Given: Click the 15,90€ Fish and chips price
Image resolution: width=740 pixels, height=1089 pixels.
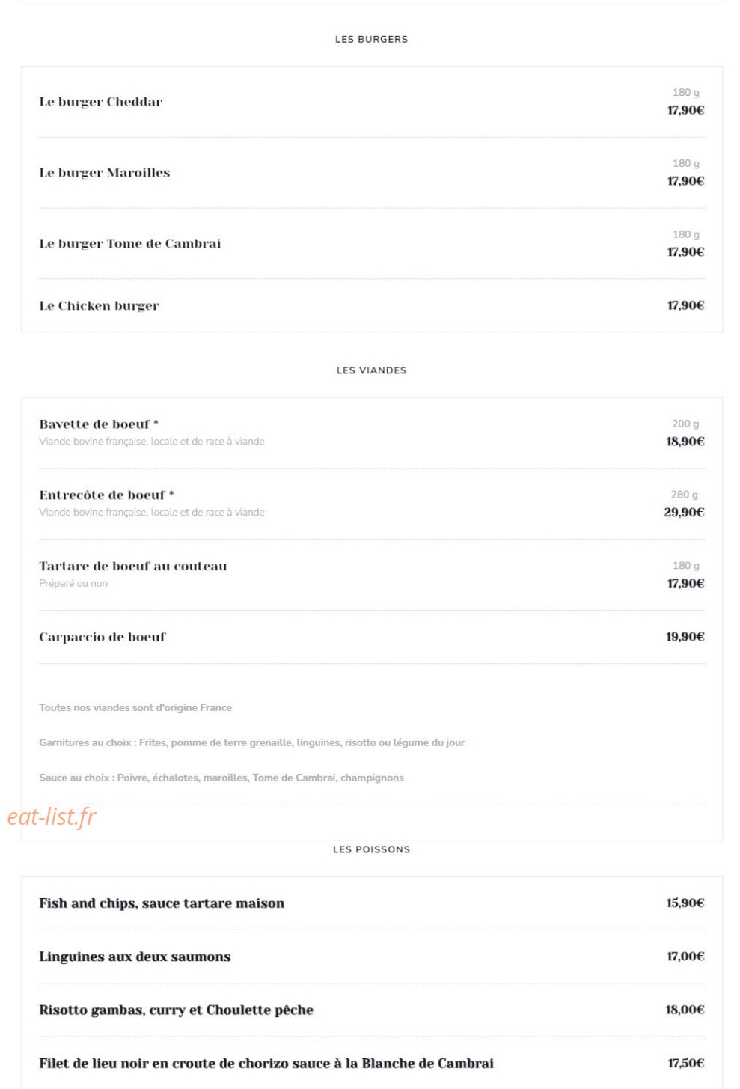Looking at the screenshot, I should [685, 903].
